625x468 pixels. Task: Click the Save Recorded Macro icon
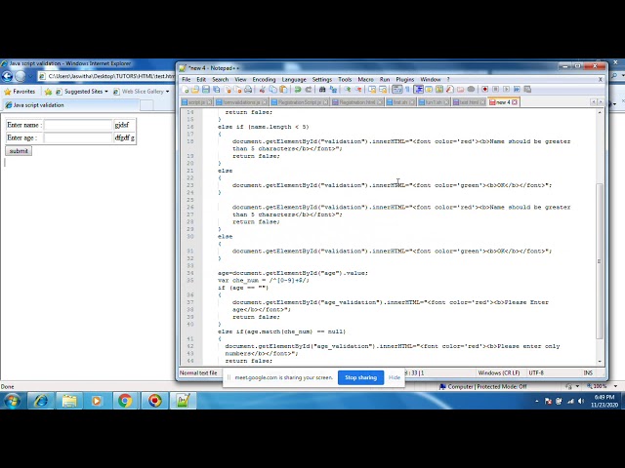point(527,89)
